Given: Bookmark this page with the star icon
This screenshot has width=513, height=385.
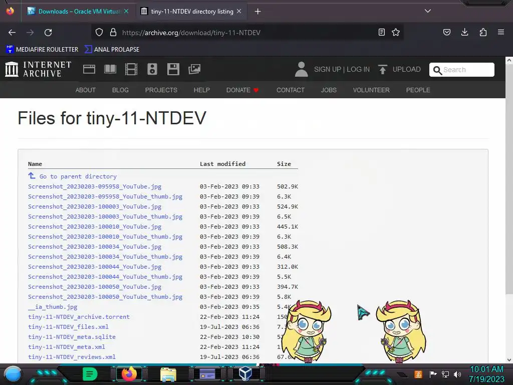Looking at the screenshot, I should (x=396, y=33).
